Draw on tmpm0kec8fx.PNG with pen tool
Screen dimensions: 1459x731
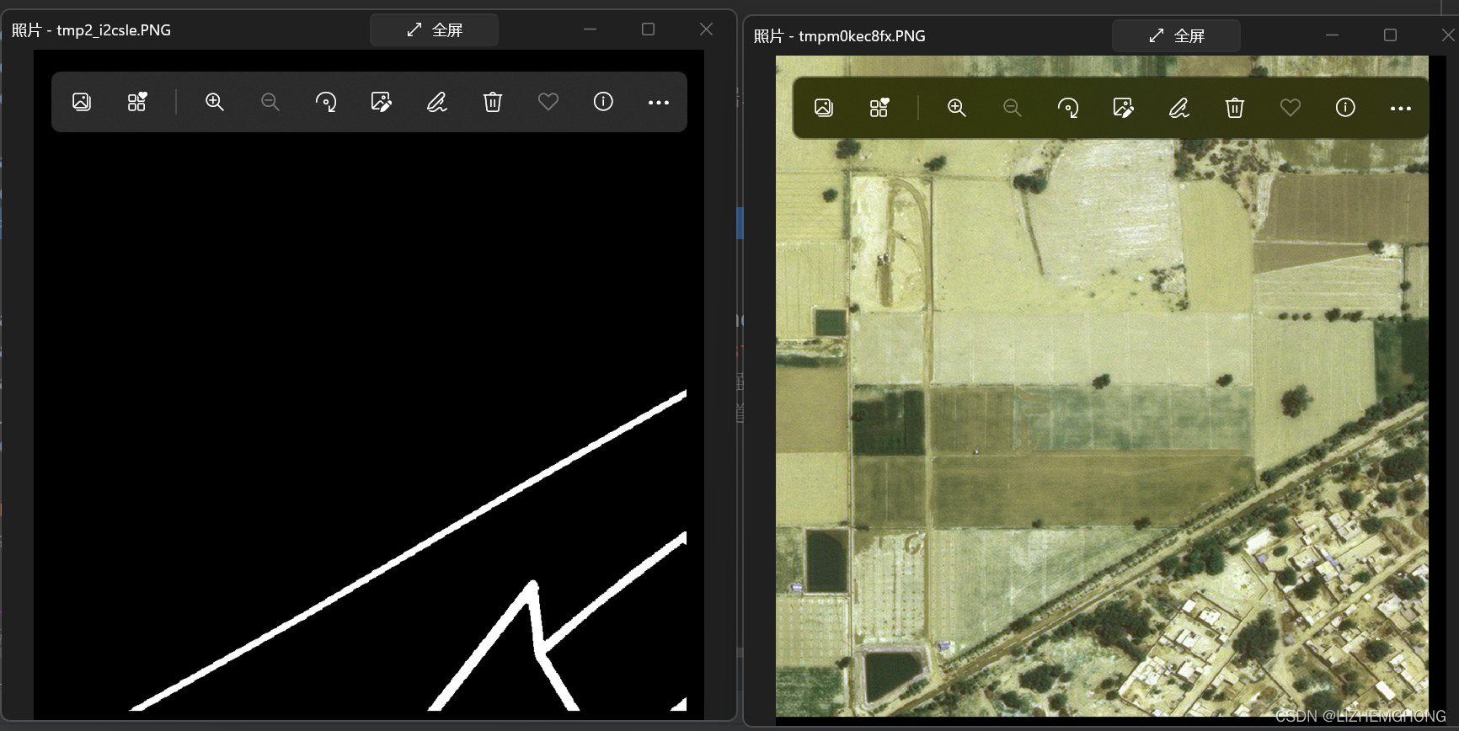1179,108
